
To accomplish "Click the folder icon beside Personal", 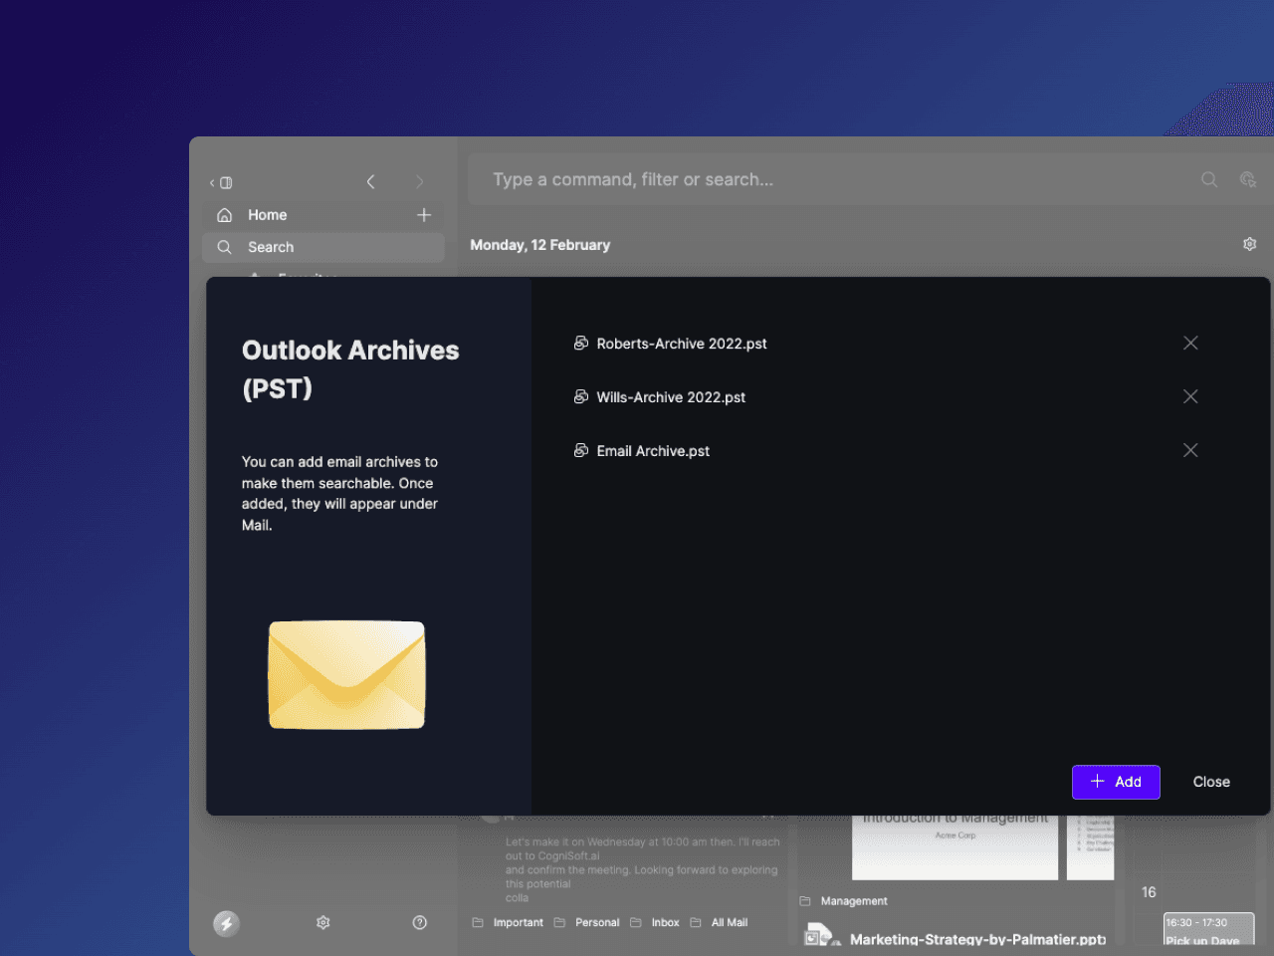I will [559, 923].
